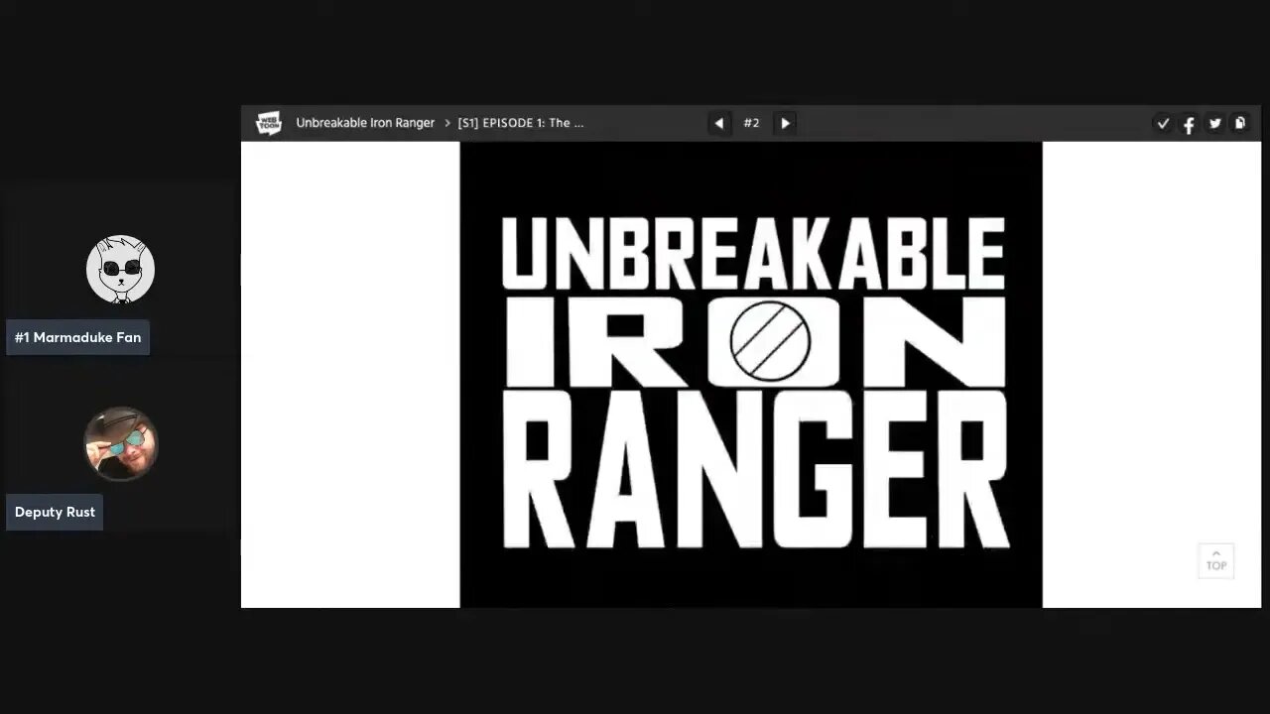Go to the next episode arrow
The width and height of the screenshot is (1270, 714).
(785, 123)
